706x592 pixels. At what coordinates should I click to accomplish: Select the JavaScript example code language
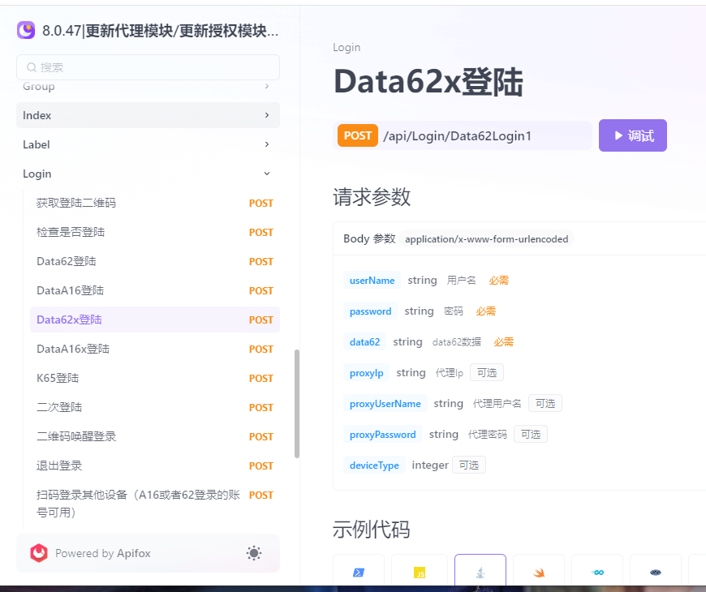420,572
